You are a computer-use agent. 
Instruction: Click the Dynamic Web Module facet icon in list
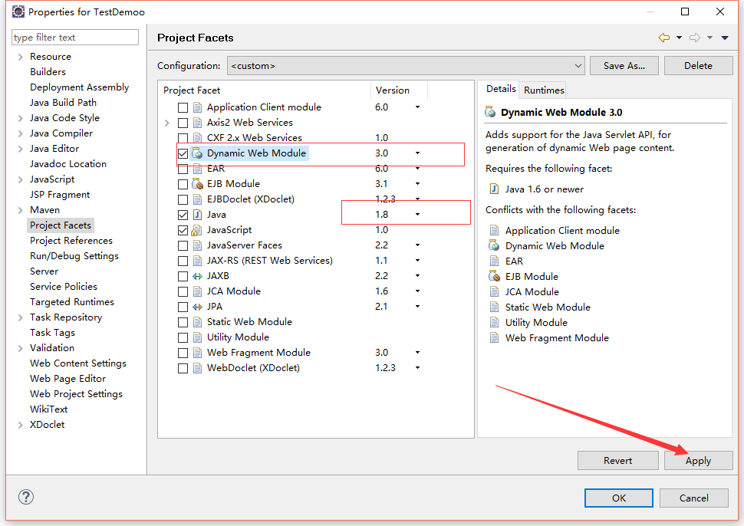(x=197, y=153)
